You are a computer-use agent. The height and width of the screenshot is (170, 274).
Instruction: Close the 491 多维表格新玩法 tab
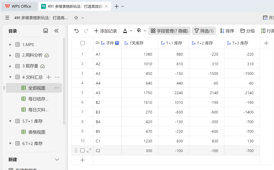click(106, 6)
